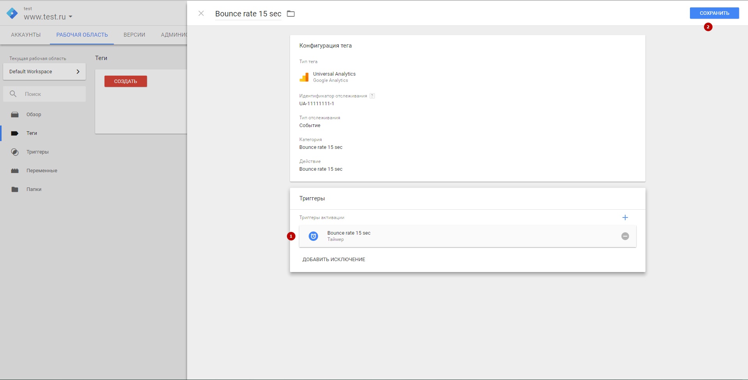Image resolution: width=748 pixels, height=380 pixels.
Task: Click the Триггеры section heading
Action: click(x=312, y=198)
